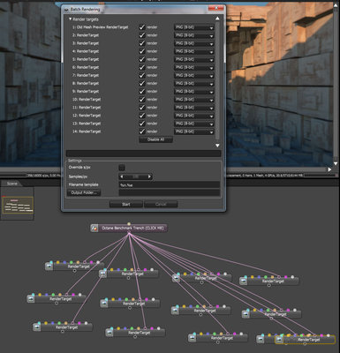Collapse the Render targets section

[x=70, y=19]
